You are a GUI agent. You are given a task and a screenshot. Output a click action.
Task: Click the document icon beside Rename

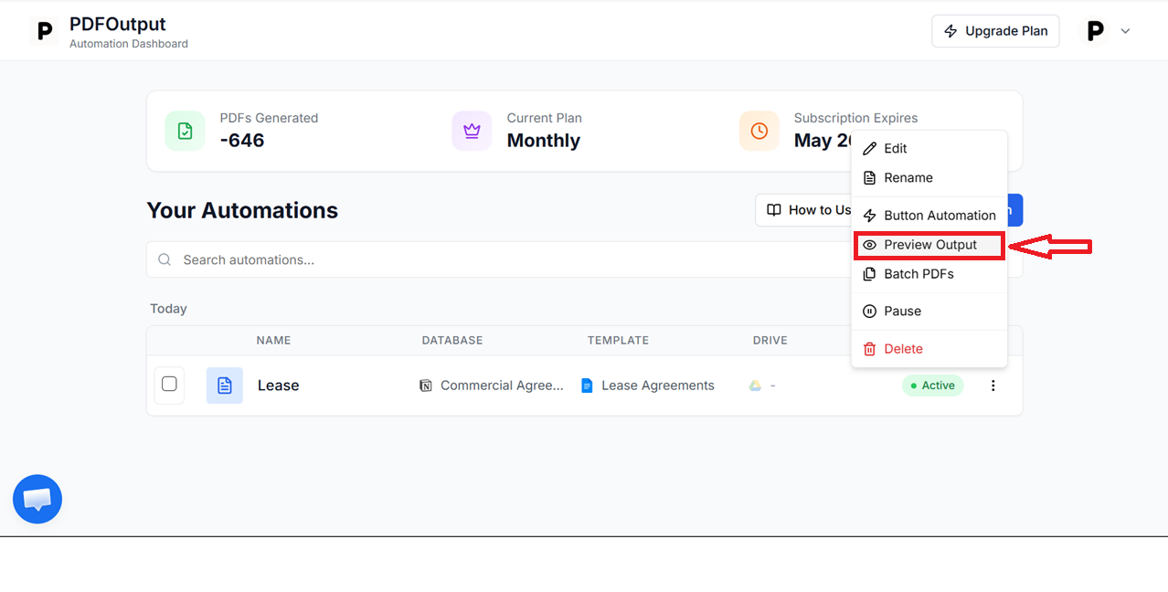869,177
